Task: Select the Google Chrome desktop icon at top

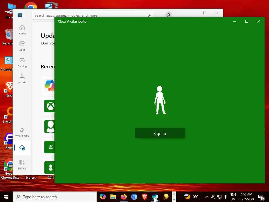Action: (30, 6)
